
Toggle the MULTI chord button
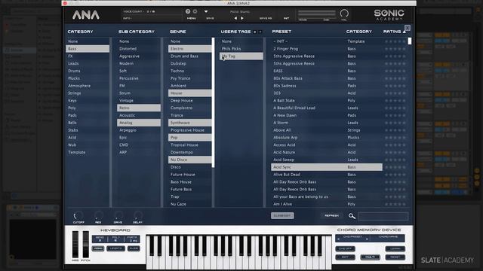pyautogui.click(x=370, y=257)
